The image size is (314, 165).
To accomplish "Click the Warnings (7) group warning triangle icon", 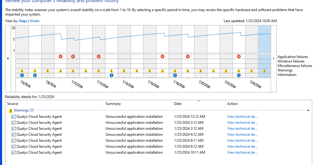I will pos(10,110).
